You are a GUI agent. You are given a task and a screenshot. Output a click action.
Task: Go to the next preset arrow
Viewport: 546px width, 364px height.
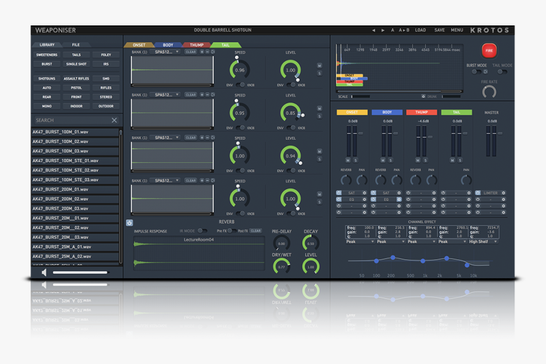click(383, 30)
